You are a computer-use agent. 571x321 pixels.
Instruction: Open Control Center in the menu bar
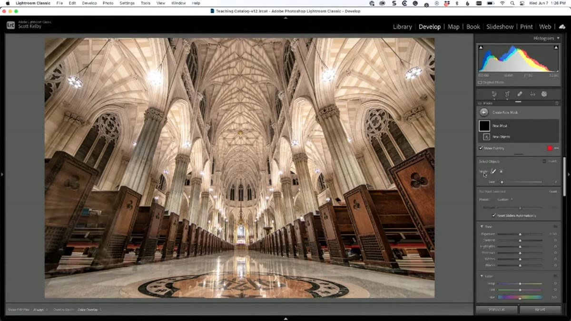coord(522,3)
